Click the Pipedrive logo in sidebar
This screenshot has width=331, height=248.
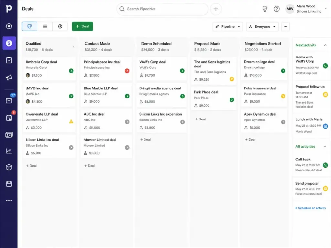(x=9, y=9)
